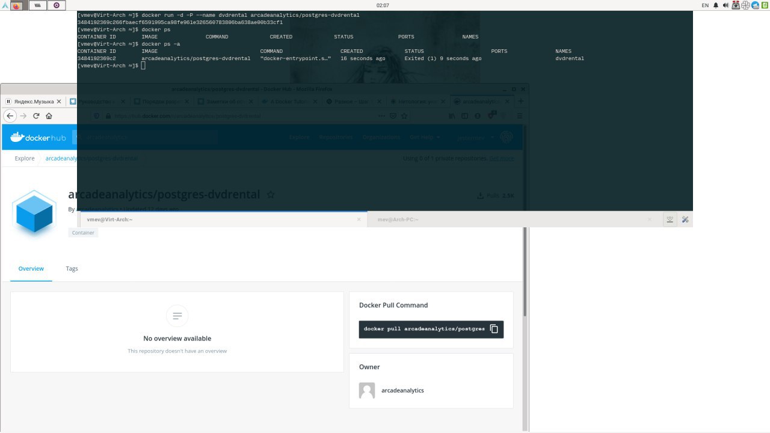Click the Container category badge
Viewport: 770px width, 433px height.
(x=83, y=233)
